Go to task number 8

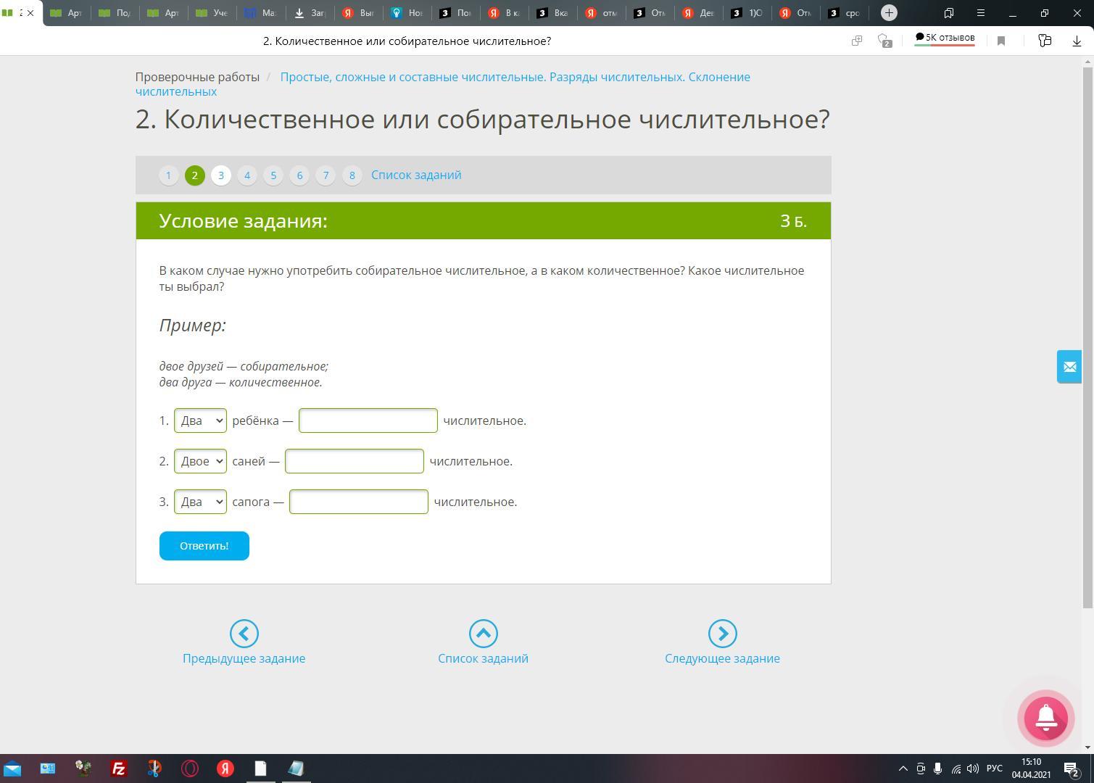[352, 175]
